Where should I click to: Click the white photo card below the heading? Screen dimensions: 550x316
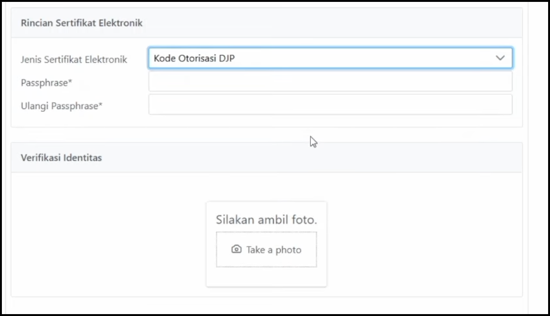point(266,277)
